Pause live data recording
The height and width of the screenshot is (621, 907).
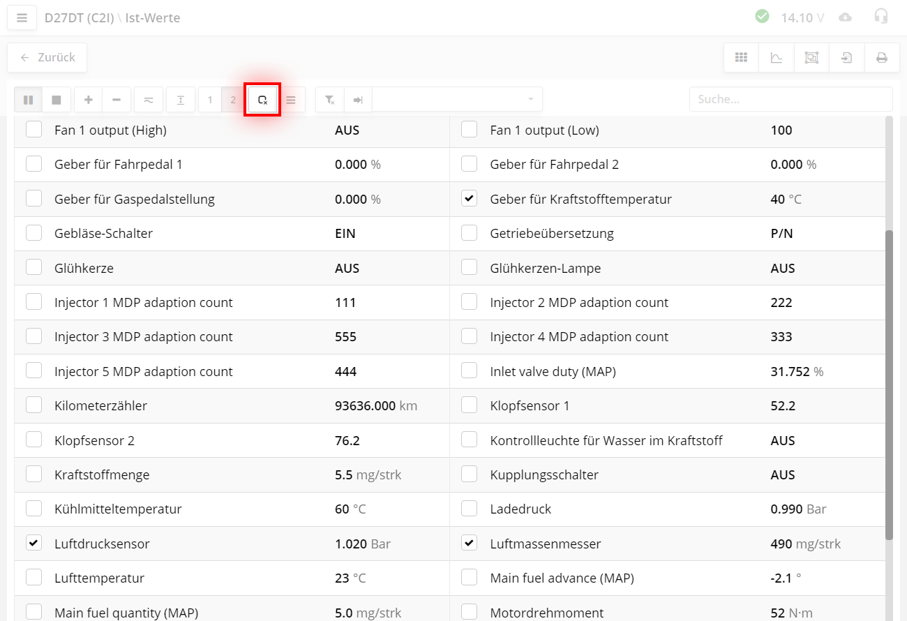(x=29, y=100)
